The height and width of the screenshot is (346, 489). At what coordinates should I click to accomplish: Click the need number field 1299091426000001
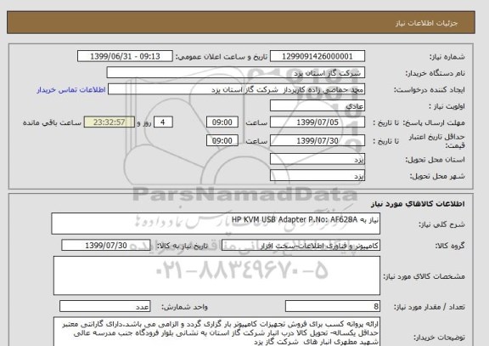click(318, 56)
